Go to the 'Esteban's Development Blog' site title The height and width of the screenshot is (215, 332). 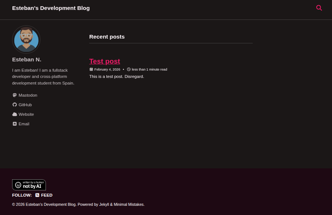coord(51,8)
